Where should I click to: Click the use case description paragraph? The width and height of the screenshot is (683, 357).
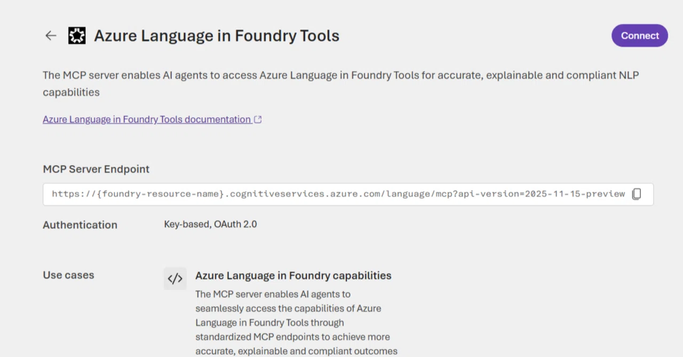point(297,322)
